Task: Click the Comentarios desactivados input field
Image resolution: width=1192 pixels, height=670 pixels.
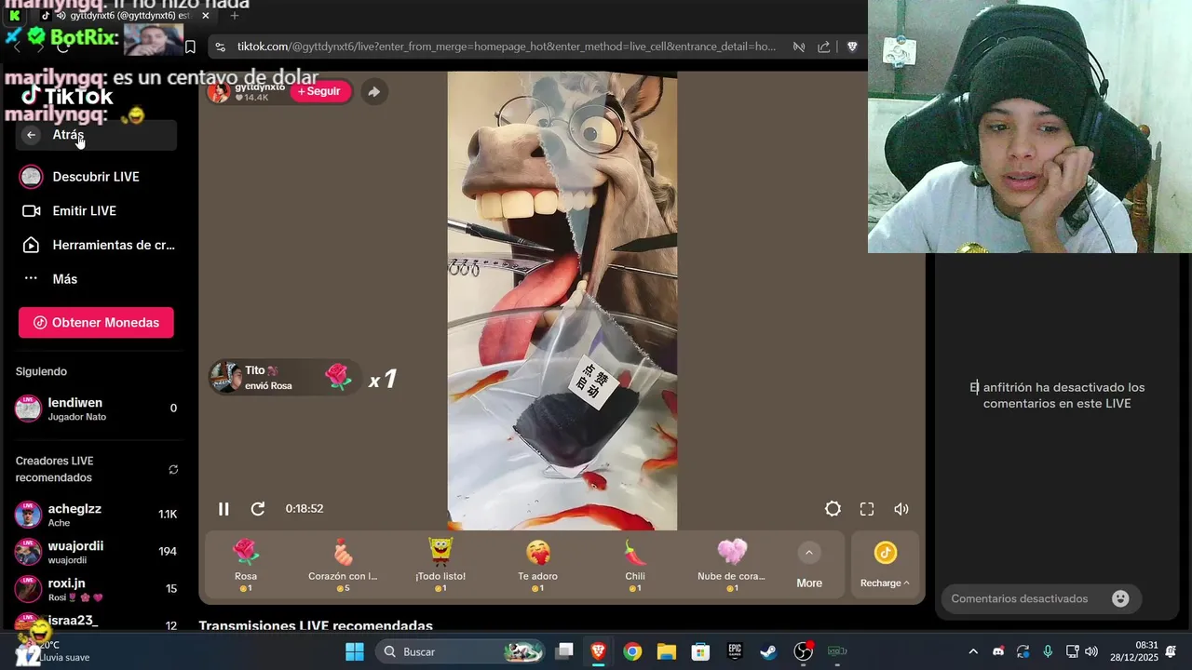Action: 1041,599
